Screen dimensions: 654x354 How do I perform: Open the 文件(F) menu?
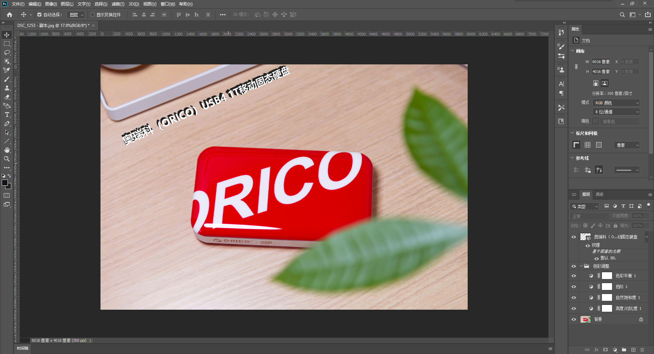pos(18,4)
